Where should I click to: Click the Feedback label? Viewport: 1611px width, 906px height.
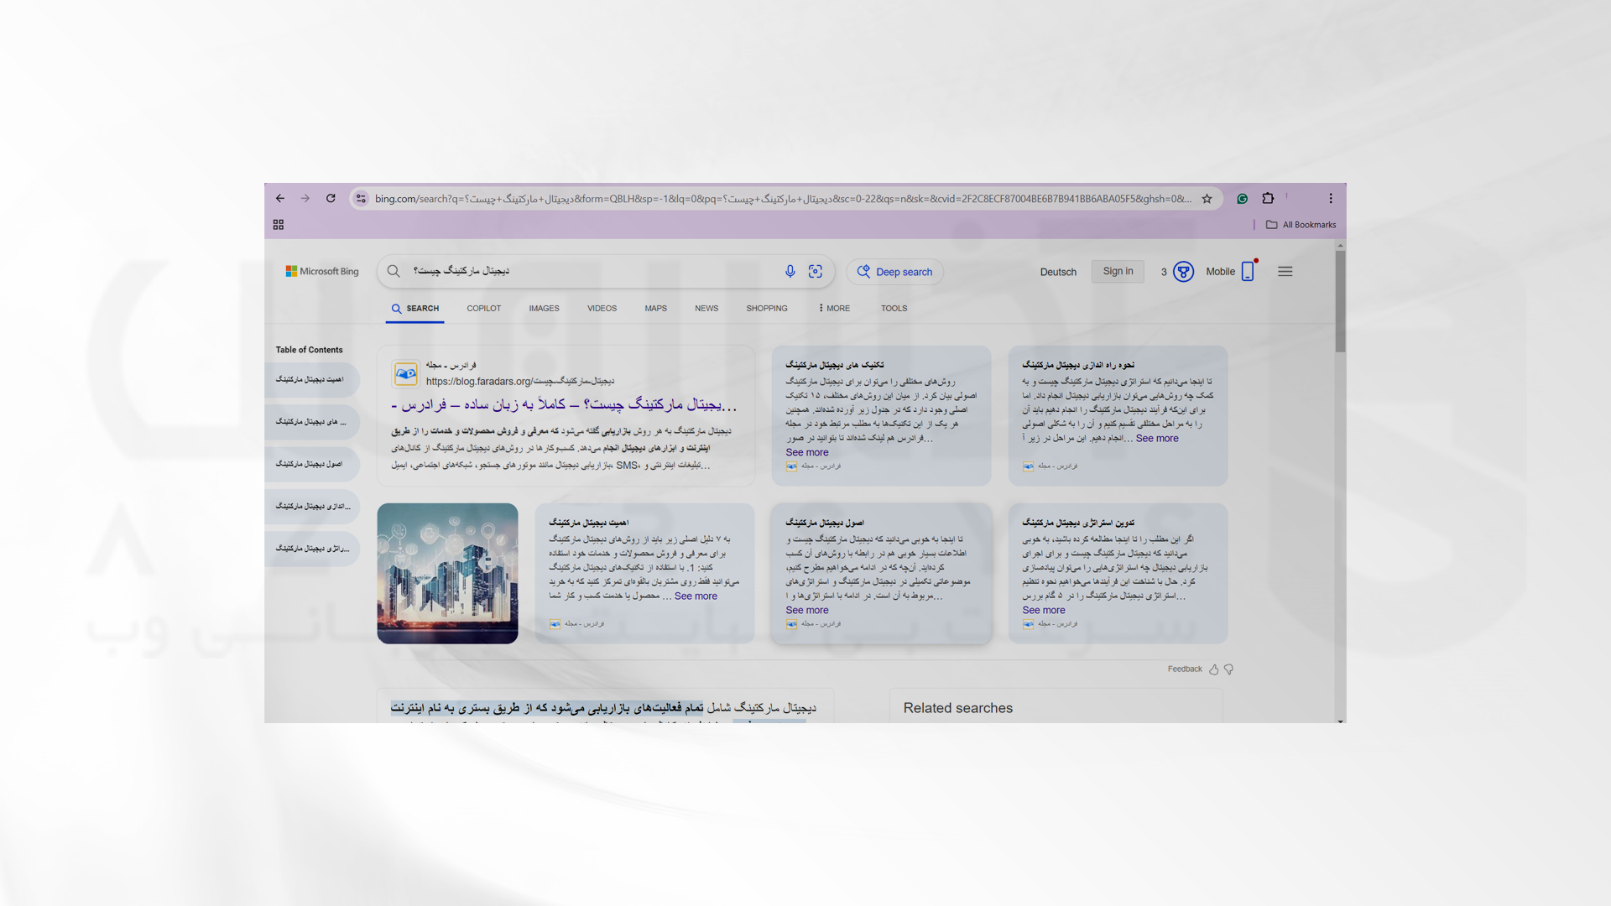pos(1185,669)
